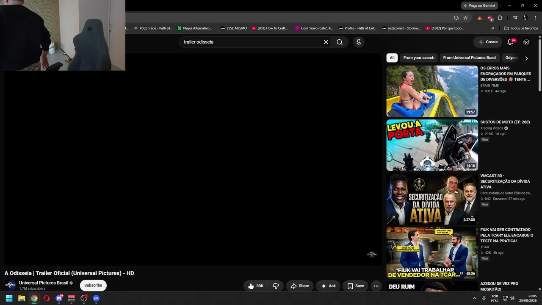Image resolution: width=542 pixels, height=305 pixels.
Task: Select the All filter chip
Action: [x=392, y=58]
